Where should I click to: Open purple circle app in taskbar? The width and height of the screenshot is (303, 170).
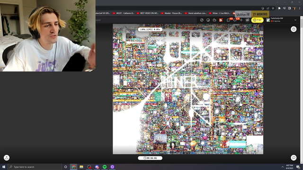tap(112, 167)
